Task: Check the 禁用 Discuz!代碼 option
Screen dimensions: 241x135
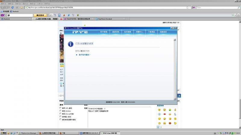Action: pos(61,114)
